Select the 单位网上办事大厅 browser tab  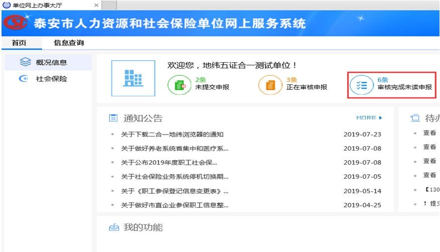pos(51,5)
